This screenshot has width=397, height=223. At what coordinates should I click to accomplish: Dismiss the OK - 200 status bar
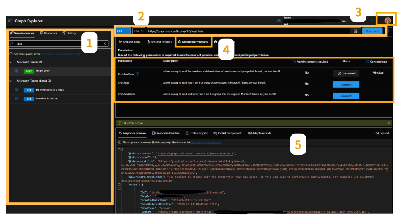point(388,123)
